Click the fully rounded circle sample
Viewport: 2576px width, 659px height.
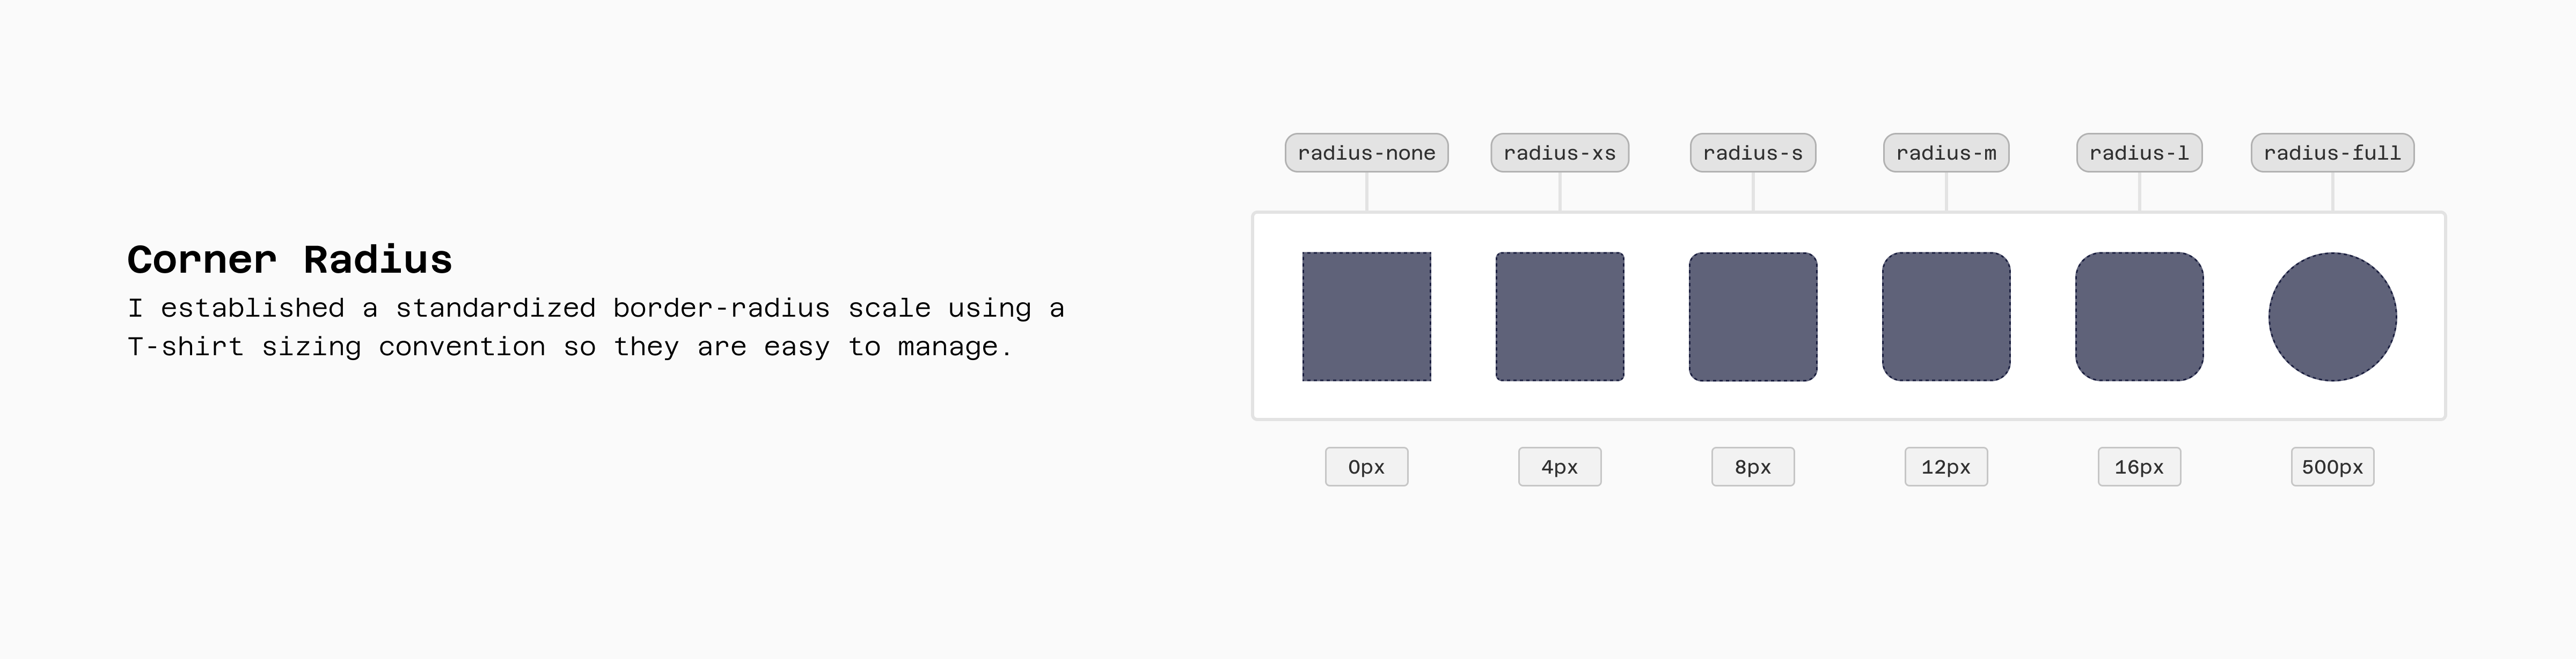(2332, 317)
